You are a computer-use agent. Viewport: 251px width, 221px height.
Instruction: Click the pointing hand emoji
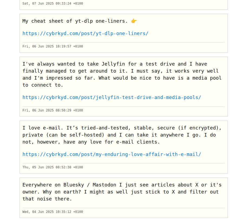click(134, 21)
